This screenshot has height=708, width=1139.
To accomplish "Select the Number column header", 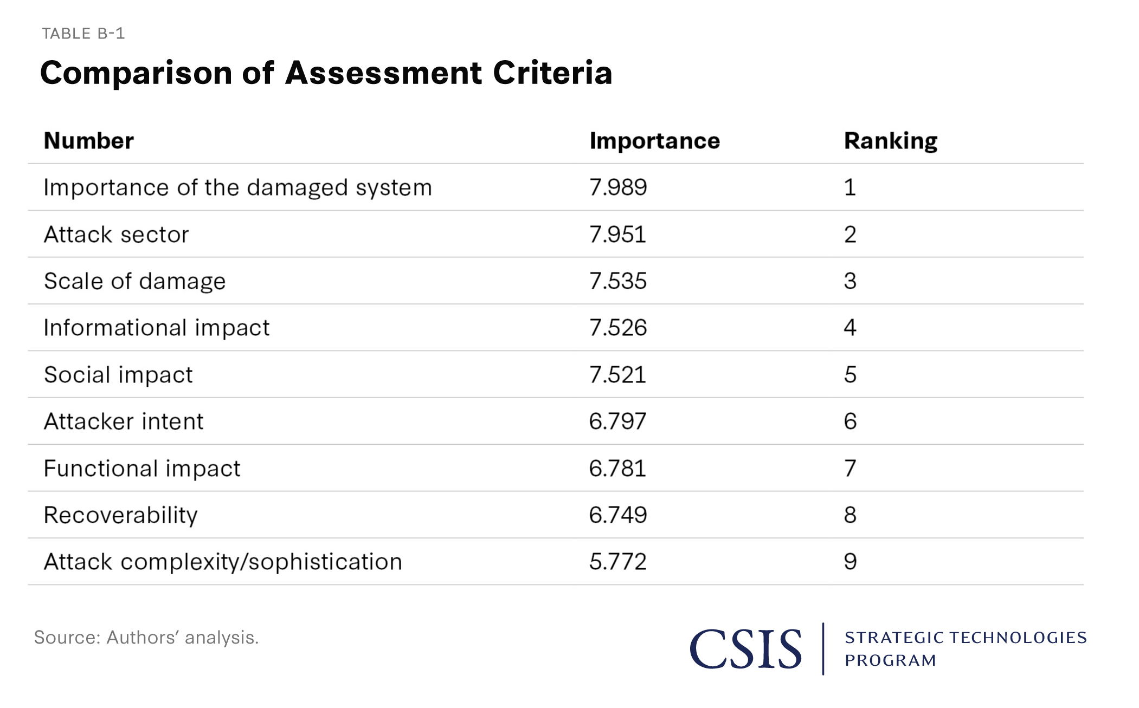I will click(88, 141).
